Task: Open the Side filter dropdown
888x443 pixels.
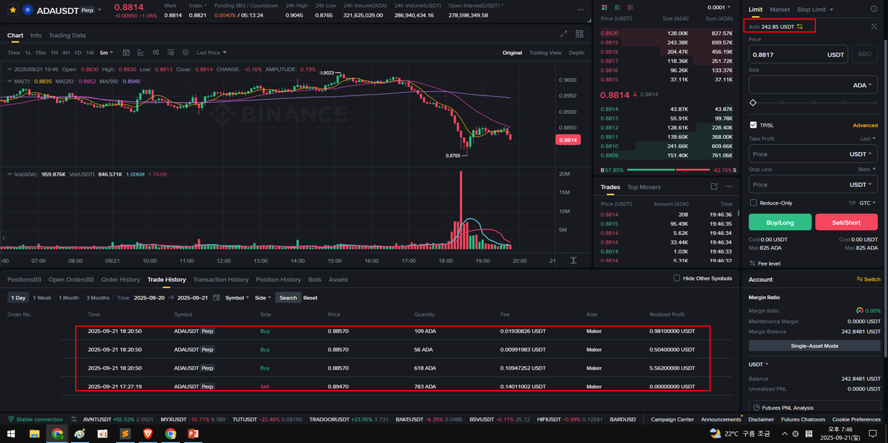Action: click(263, 298)
